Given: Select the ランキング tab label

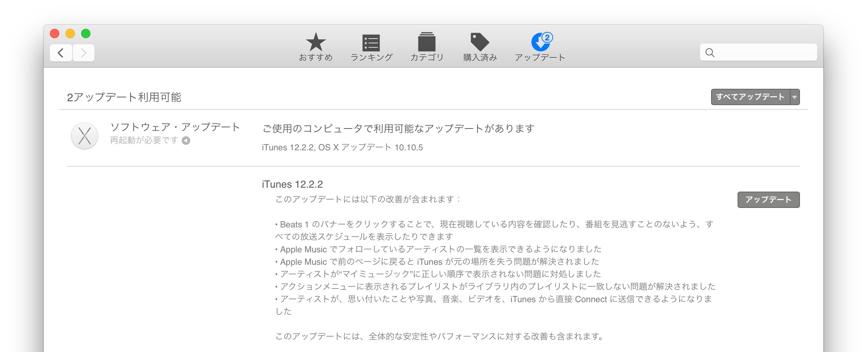Looking at the screenshot, I should point(372,58).
